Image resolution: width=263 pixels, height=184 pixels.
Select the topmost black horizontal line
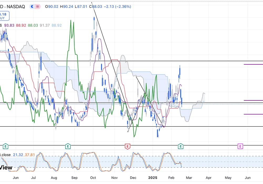click(x=158, y=61)
